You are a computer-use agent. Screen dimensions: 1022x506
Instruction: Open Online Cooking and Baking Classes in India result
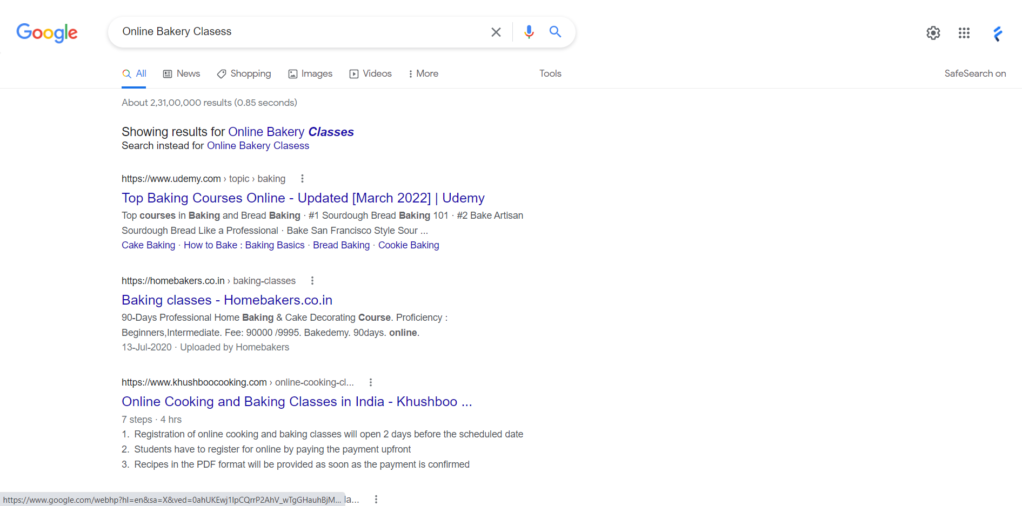click(x=297, y=402)
